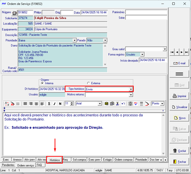This screenshot has height=174, width=191.
Task: Switch to the Ativ prev tab
Action: tap(30, 159)
